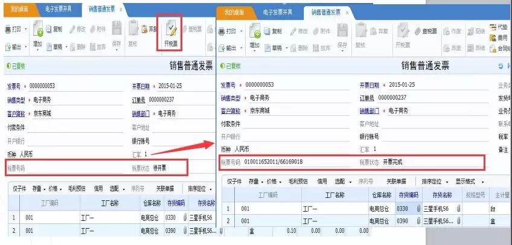512x245 pixels.
Task: Click 电商总仓 cell in right grid row 2
Action: click(382, 221)
